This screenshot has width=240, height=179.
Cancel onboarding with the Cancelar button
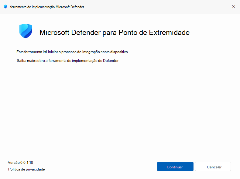213,167
